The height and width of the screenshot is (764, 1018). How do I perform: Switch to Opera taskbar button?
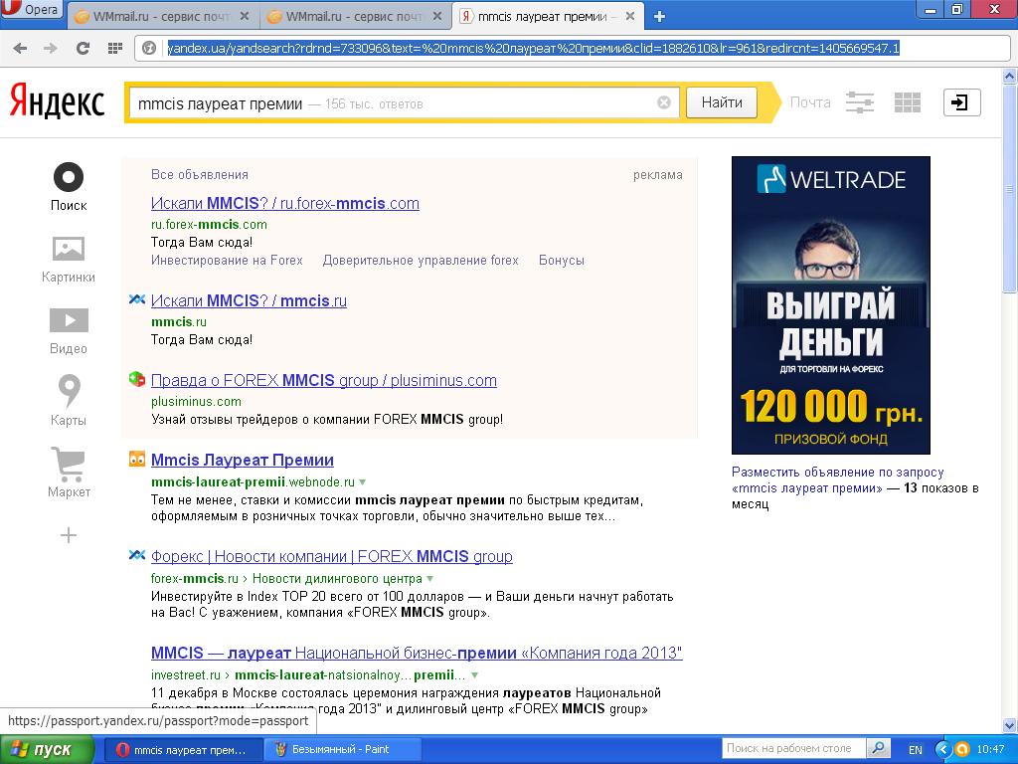coord(183,750)
